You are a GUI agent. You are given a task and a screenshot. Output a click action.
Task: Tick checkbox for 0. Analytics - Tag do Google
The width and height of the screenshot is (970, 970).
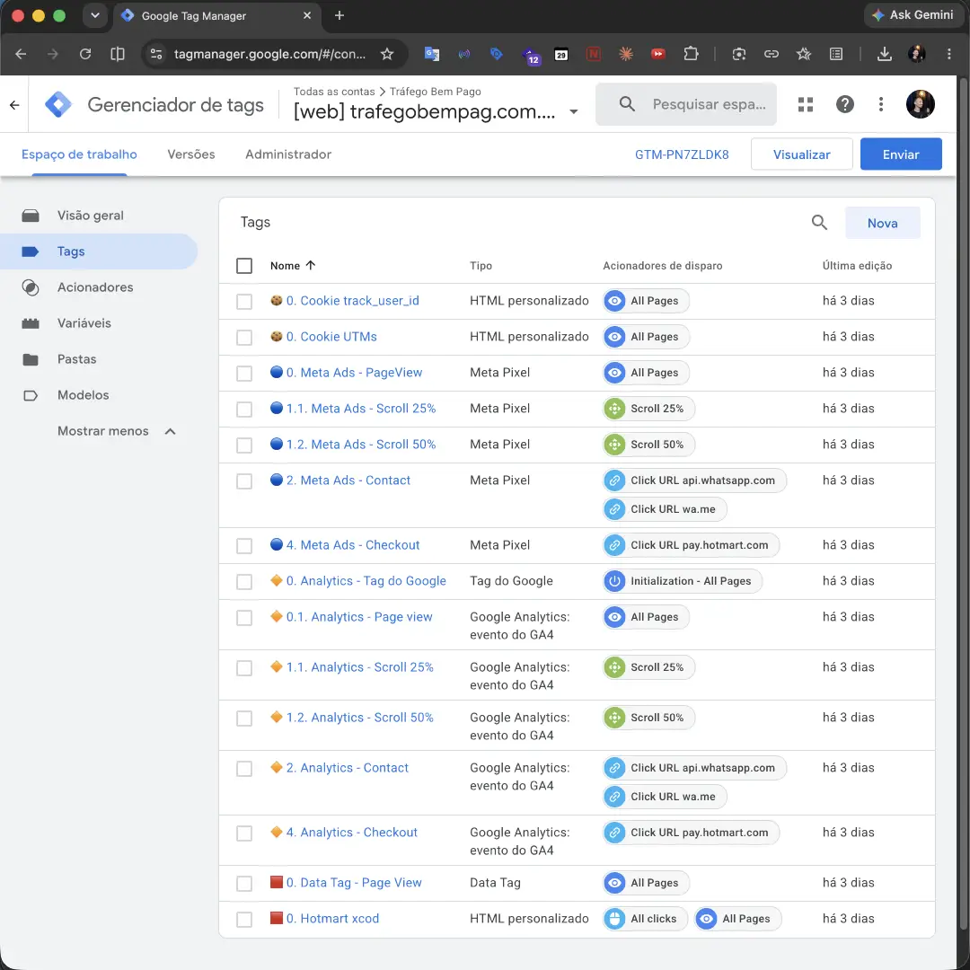tap(244, 581)
